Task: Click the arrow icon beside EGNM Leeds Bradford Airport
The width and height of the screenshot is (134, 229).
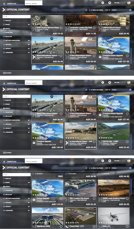Action: [x=100, y=200]
